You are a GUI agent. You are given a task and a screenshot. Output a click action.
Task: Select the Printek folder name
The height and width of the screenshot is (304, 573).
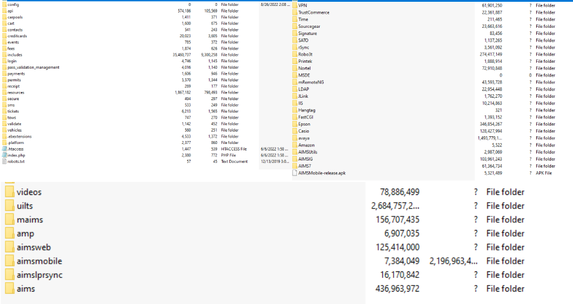305,61
